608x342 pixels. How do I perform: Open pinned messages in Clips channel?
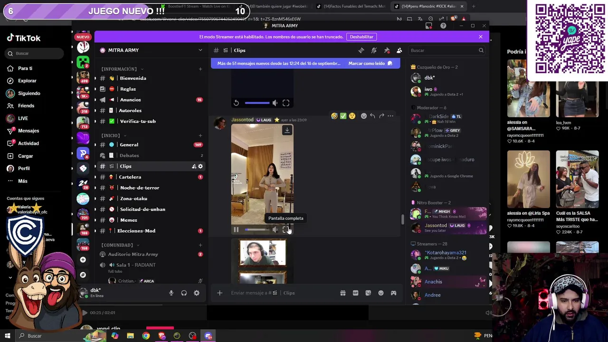387,50
